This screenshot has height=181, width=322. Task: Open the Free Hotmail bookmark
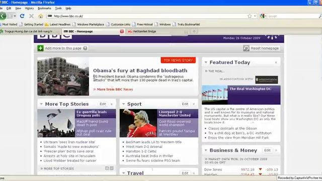pos(142,25)
